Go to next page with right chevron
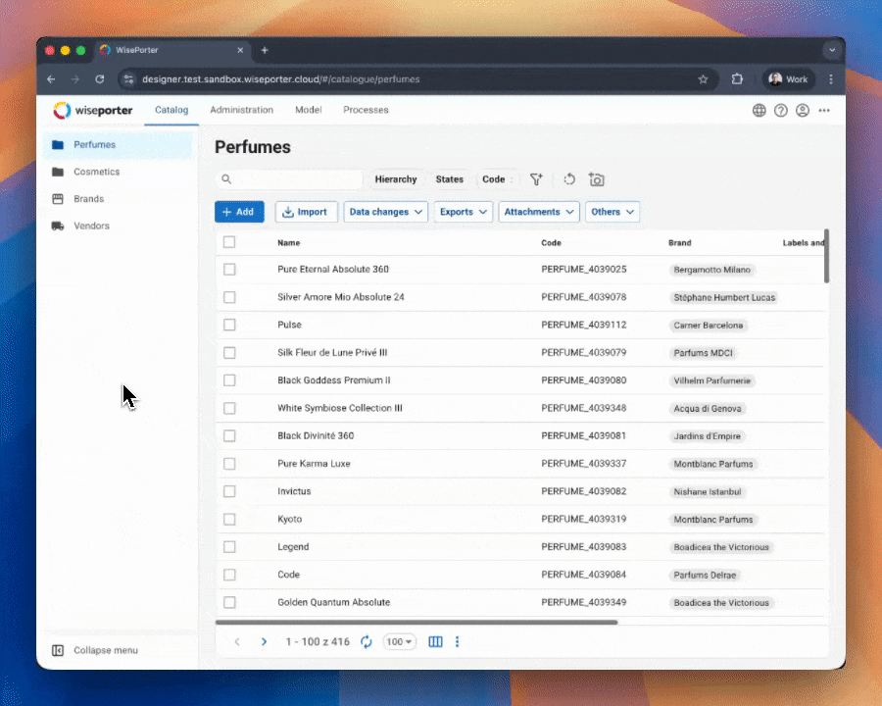Image resolution: width=882 pixels, height=706 pixels. click(x=264, y=641)
